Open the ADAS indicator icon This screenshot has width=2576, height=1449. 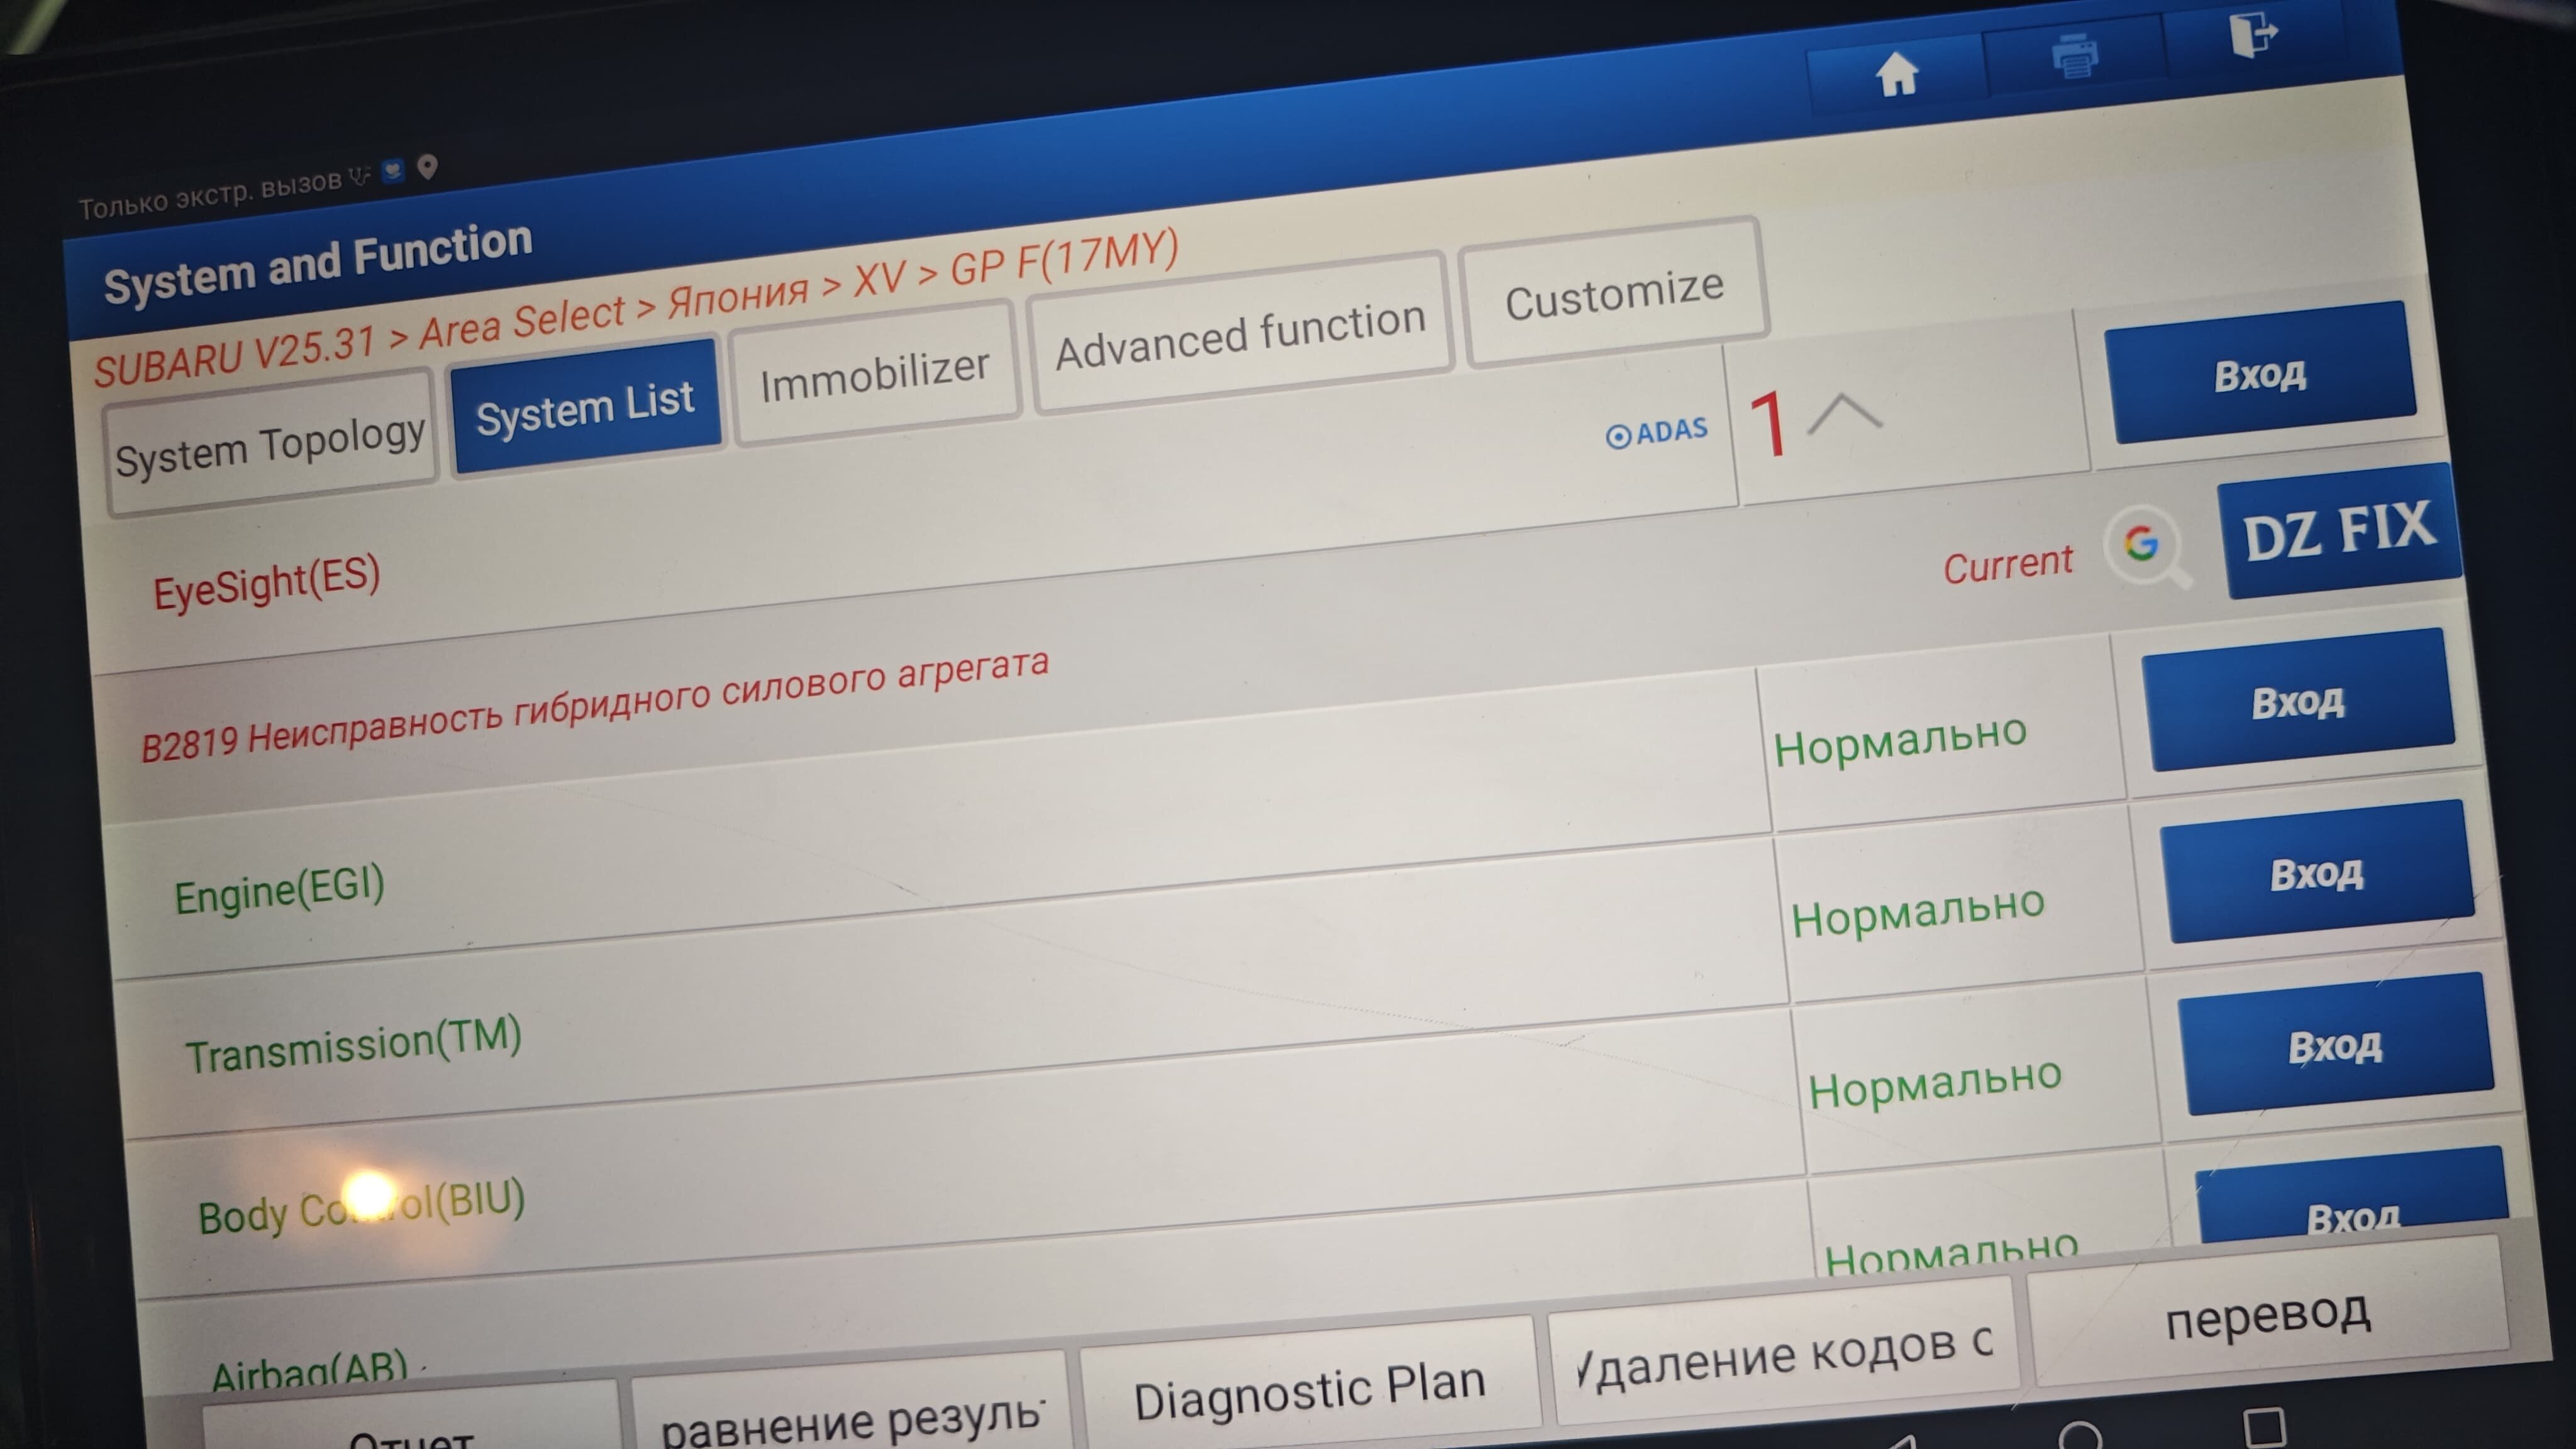click(1656, 432)
